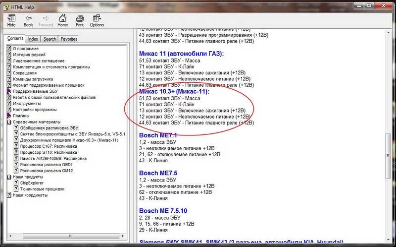
Task: Expand the Плагины book node
Action: (9, 116)
